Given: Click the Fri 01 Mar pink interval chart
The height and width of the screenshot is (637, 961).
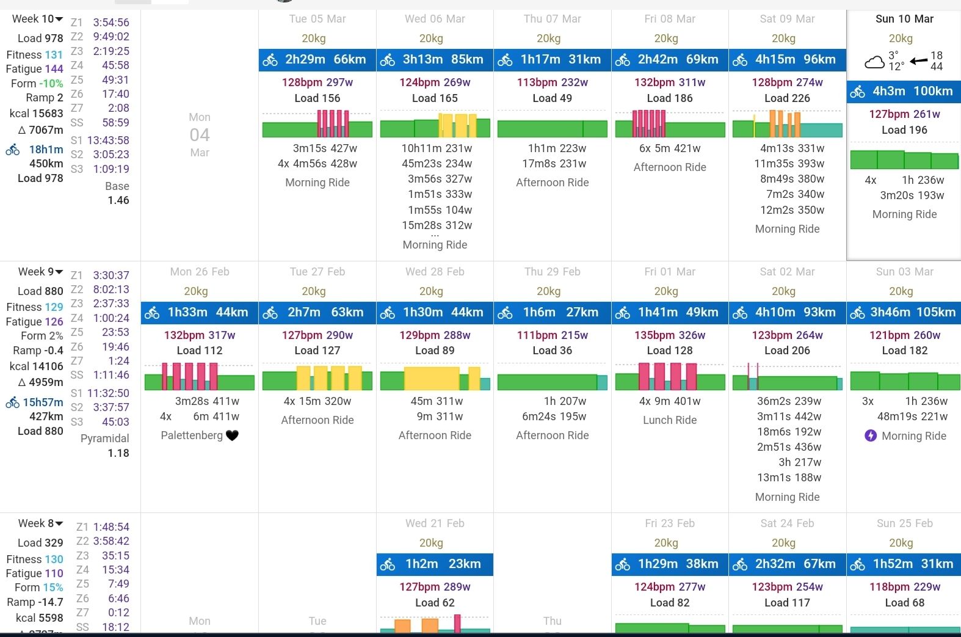Looking at the screenshot, I should click(x=670, y=377).
